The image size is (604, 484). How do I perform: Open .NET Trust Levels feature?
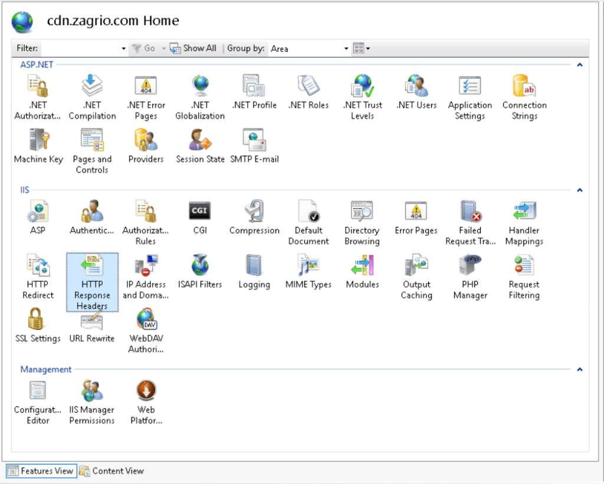coord(363,97)
